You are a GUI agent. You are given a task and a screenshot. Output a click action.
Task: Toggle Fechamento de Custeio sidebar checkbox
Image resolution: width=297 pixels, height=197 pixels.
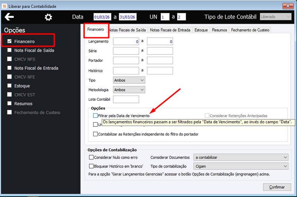coord(10,112)
